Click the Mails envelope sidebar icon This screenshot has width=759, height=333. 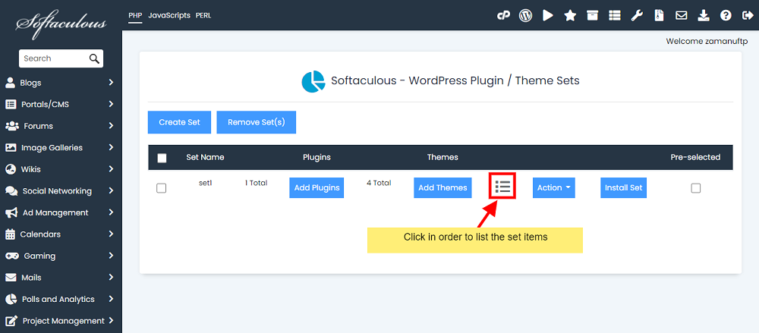pyautogui.click(x=11, y=278)
